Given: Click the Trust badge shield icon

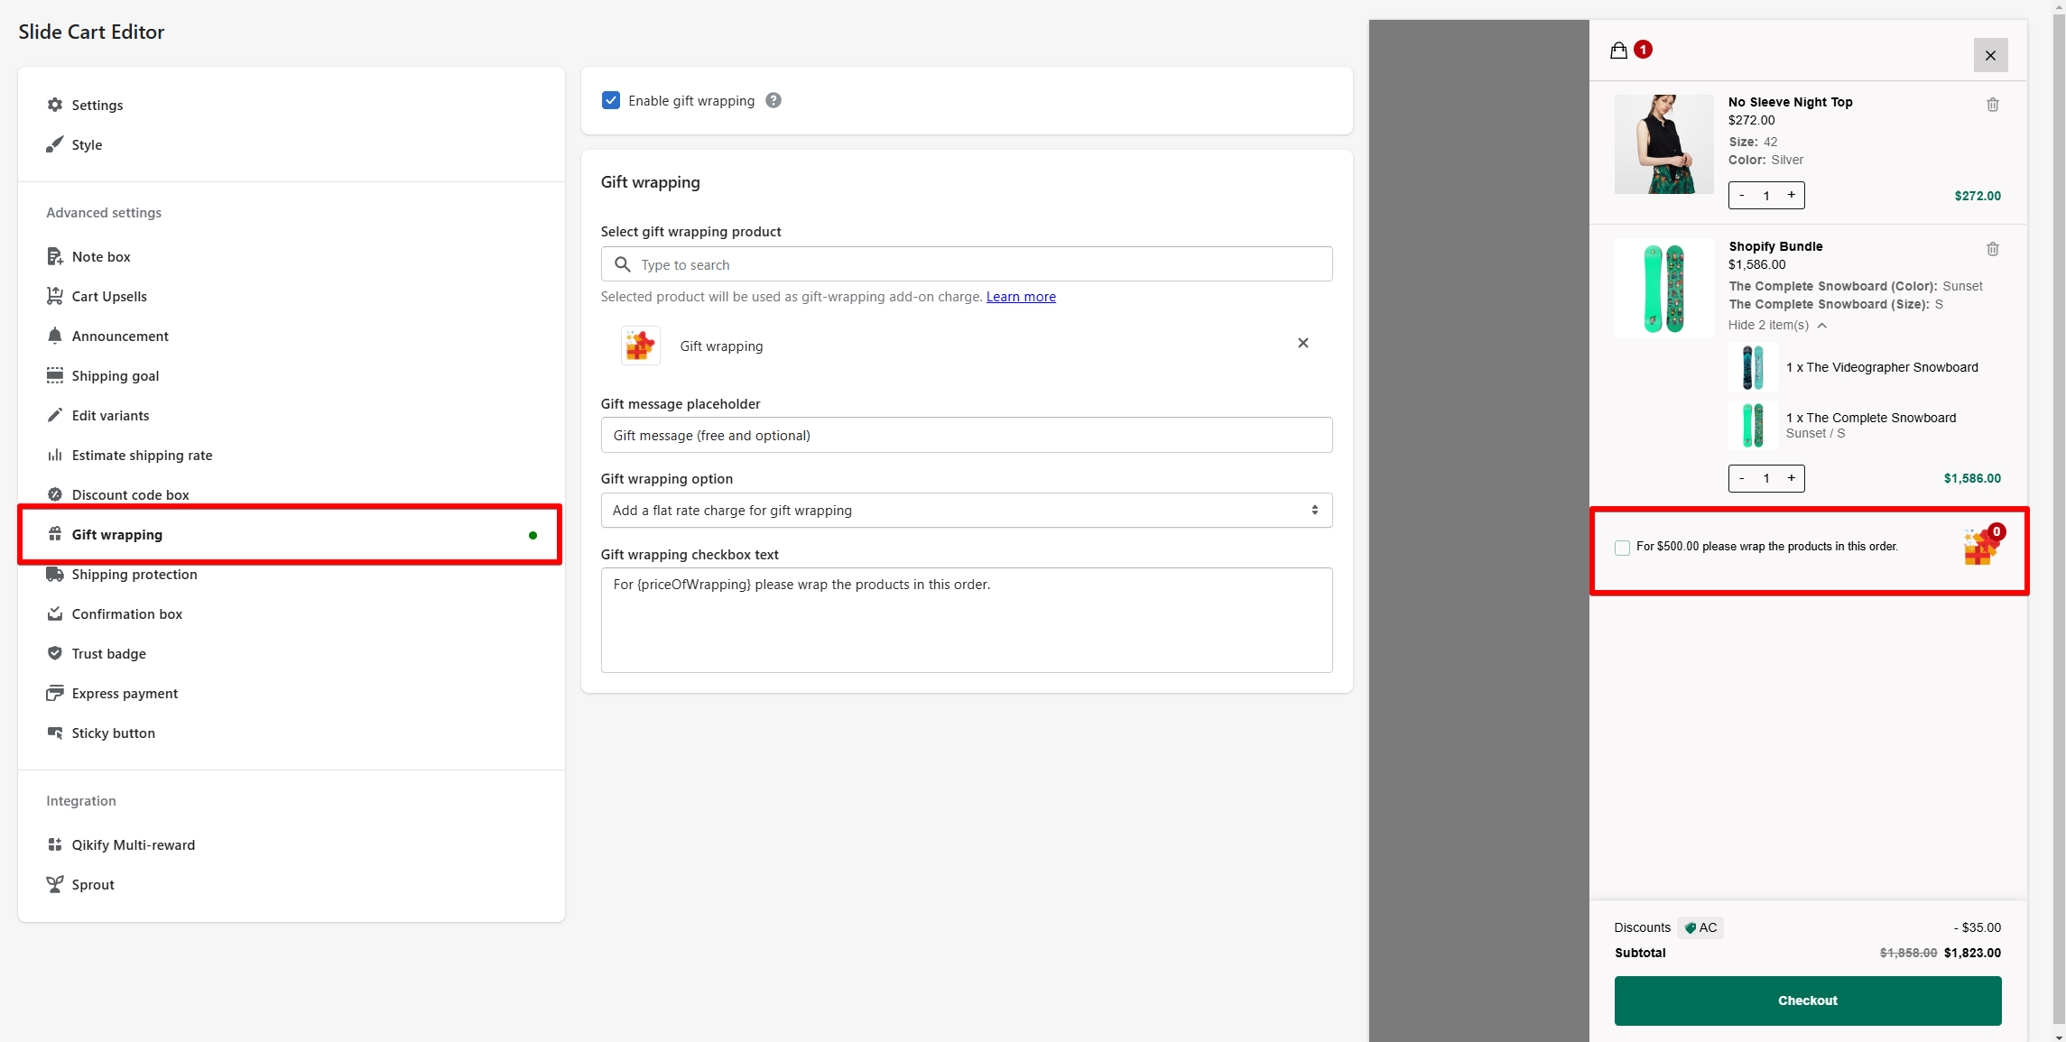Looking at the screenshot, I should tap(55, 653).
